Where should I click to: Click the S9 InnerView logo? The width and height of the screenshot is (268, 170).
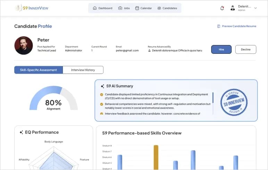coord(32,8)
